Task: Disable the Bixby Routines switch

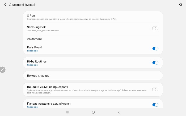Action: (x=155, y=63)
